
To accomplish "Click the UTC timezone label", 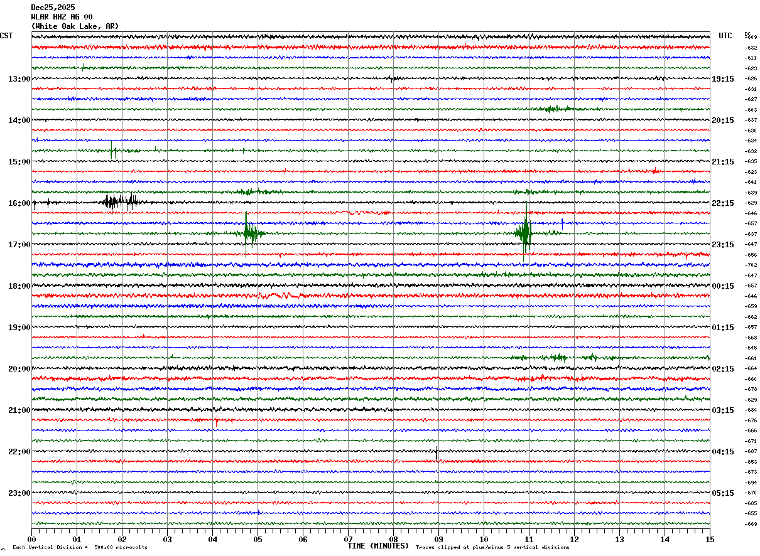I will pyautogui.click(x=725, y=36).
